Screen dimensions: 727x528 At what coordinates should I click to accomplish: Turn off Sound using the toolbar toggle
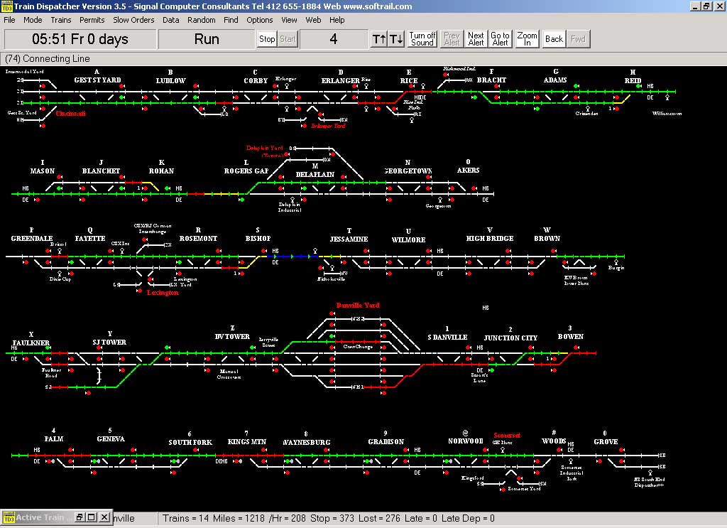pos(422,39)
